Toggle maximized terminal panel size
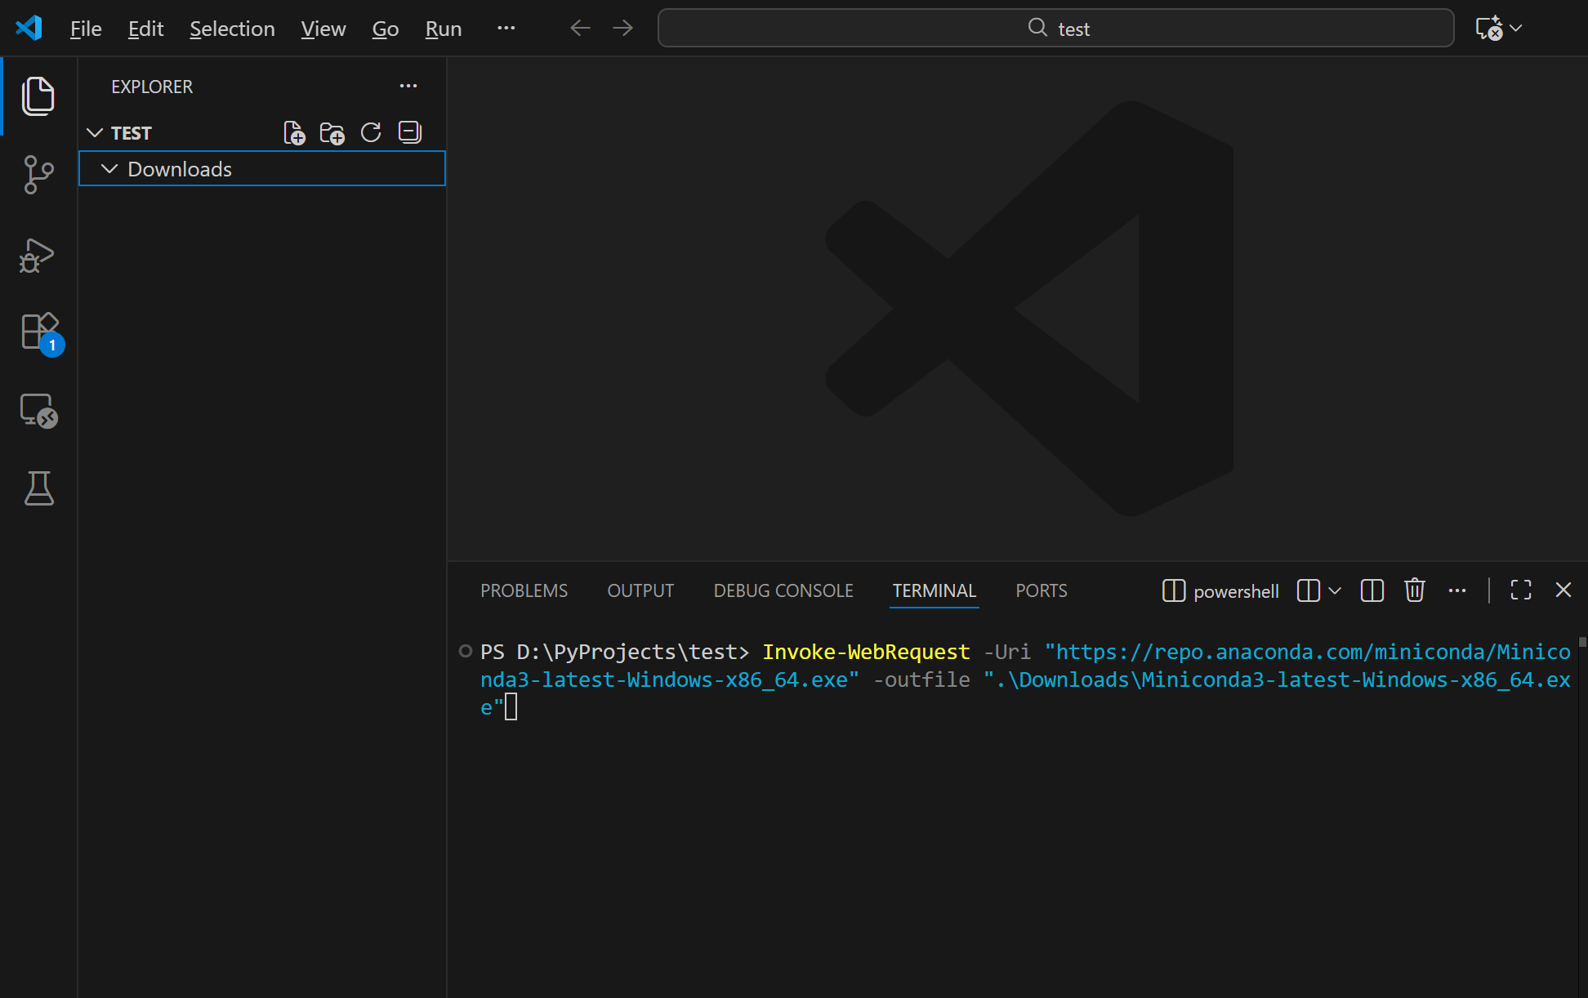Image resolution: width=1588 pixels, height=998 pixels. (1520, 590)
